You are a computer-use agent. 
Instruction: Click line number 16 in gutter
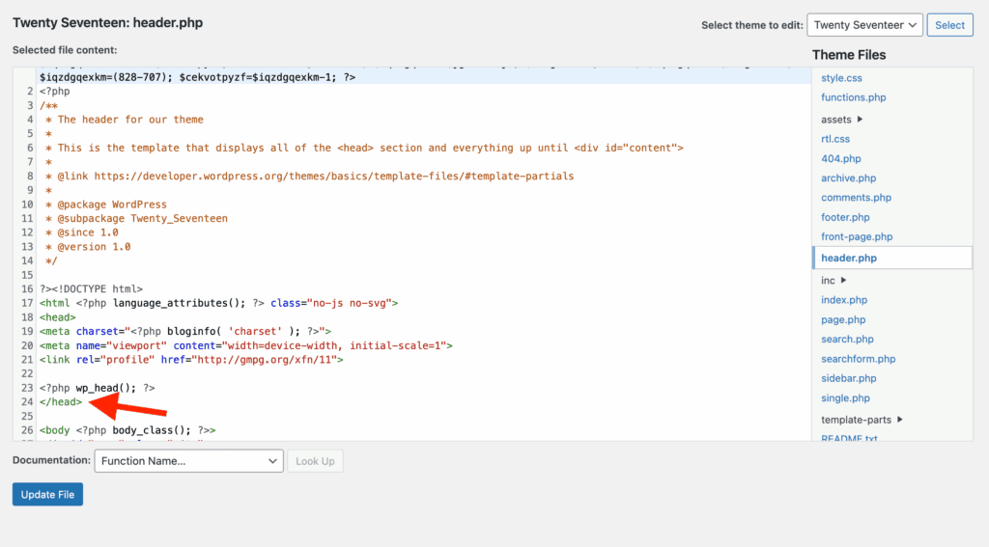click(x=26, y=289)
